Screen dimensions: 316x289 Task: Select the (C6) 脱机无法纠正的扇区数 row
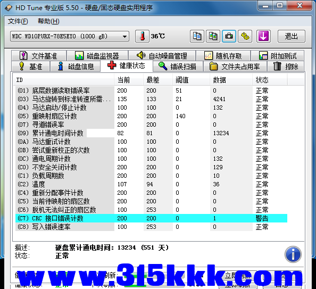pyautogui.click(x=151, y=210)
